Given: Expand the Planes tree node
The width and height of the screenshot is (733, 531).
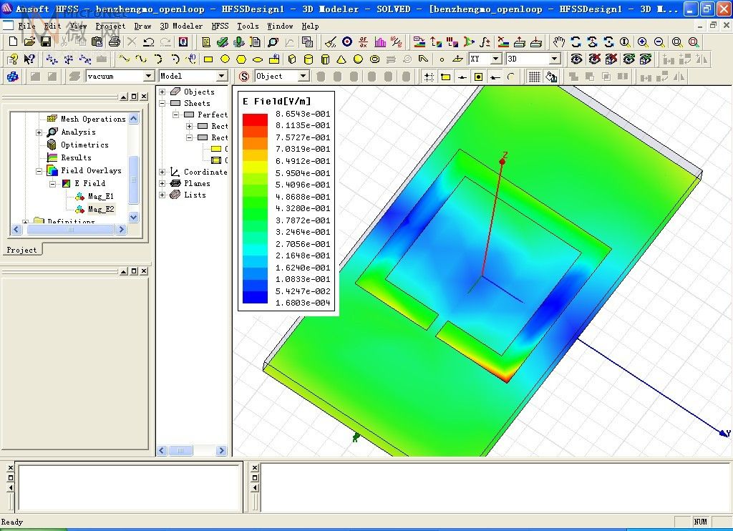Looking at the screenshot, I should coord(162,184).
